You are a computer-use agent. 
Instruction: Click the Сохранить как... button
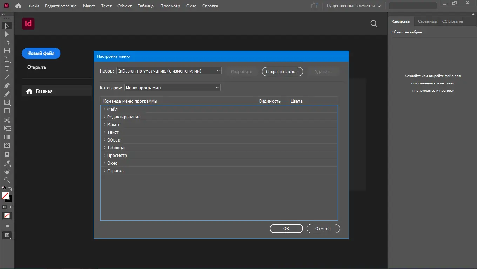pos(282,71)
